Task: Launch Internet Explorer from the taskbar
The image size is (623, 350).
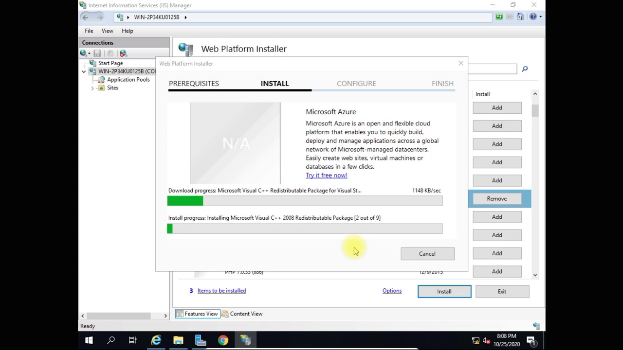Action: 156,341
